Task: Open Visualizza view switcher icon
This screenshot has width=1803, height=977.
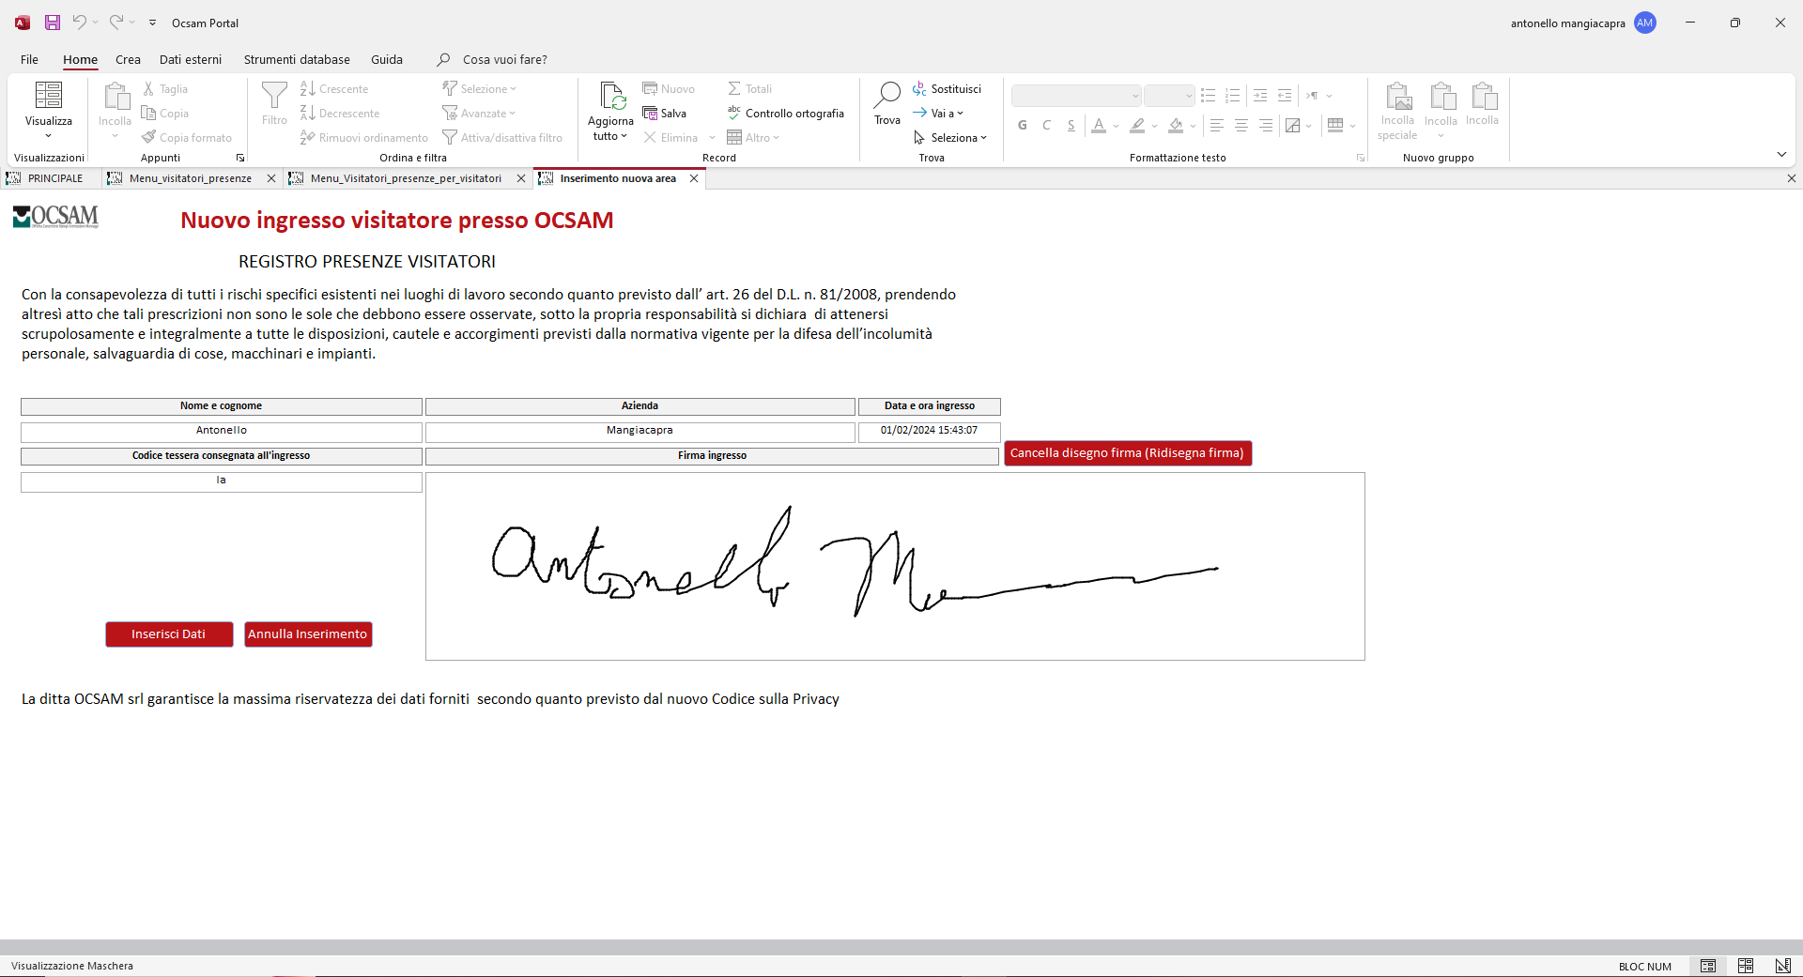Action: pos(49,96)
